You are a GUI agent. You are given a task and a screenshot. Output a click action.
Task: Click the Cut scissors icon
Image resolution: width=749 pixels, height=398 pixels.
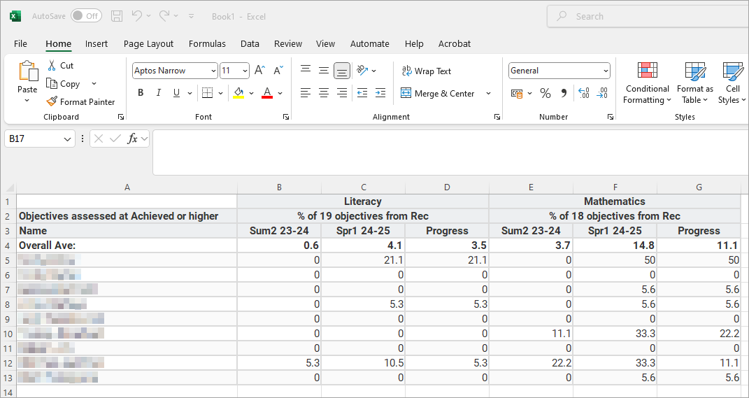52,66
